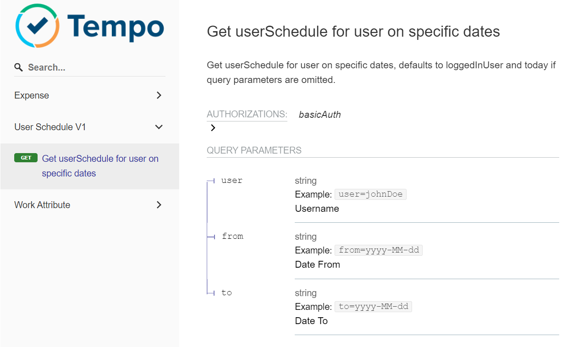Image resolution: width=578 pixels, height=347 pixels.
Task: Click the AUTHORIZATIONS label
Action: point(247,114)
